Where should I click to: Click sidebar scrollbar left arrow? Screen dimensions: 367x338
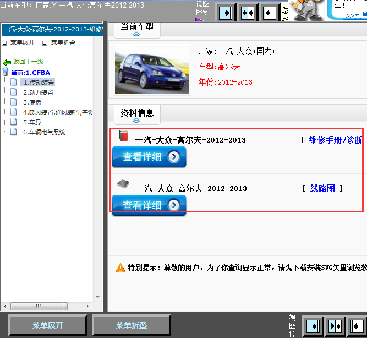(5, 306)
